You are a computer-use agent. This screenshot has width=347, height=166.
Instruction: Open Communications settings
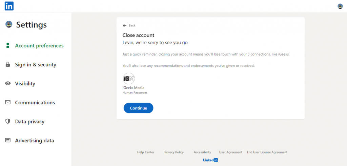[x=35, y=103]
